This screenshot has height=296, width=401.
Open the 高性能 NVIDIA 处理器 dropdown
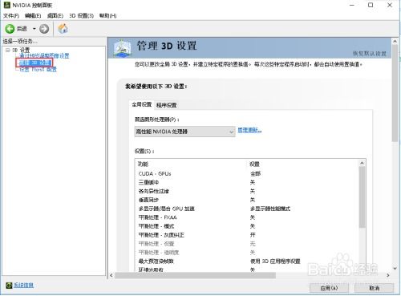coord(184,132)
